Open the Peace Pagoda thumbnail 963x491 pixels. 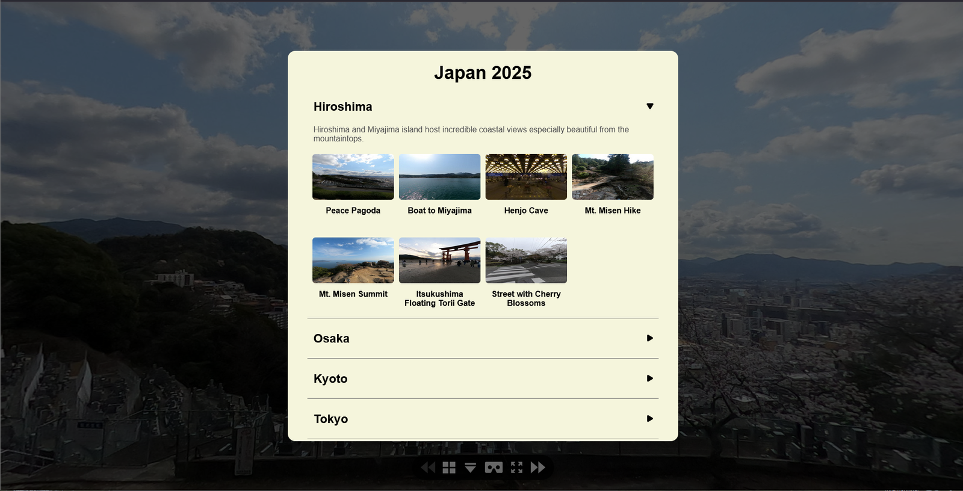click(353, 177)
